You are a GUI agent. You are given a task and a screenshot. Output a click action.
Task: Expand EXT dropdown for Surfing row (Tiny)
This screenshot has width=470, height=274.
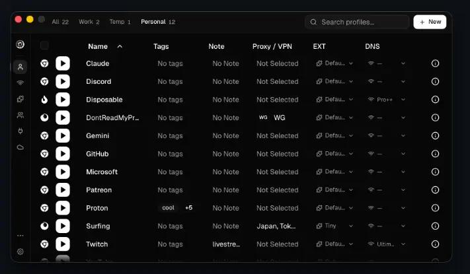[x=334, y=226]
